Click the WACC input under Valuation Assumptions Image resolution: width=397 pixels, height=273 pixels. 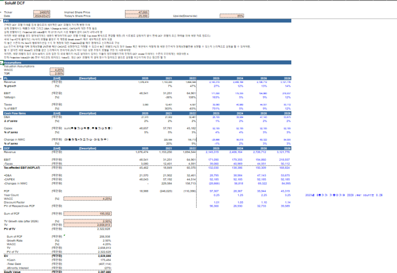tap(57, 70)
